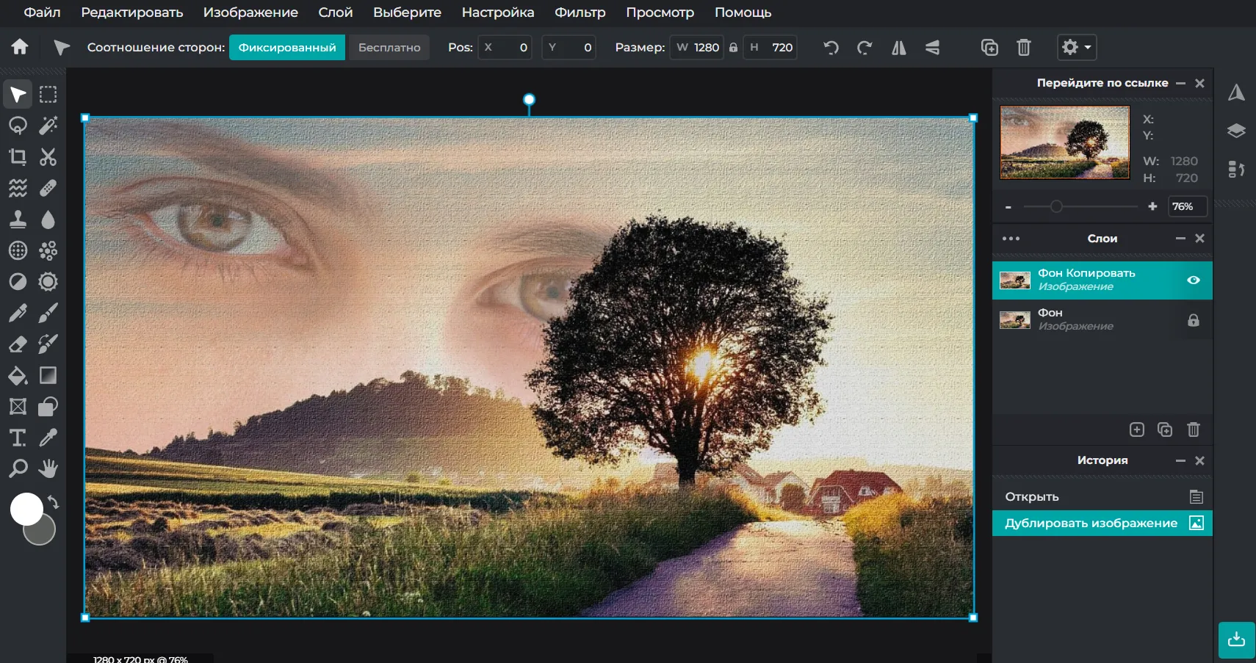Click the Zoom tool
The width and height of the screenshot is (1256, 663).
click(18, 469)
